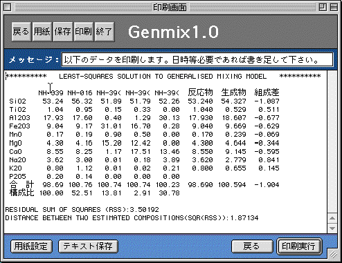The image size is (342, 263).
Task: Click the DISTANCE BETWEEN TWO ESTIMATED COMPOSITIONS line
Action: tap(132, 218)
